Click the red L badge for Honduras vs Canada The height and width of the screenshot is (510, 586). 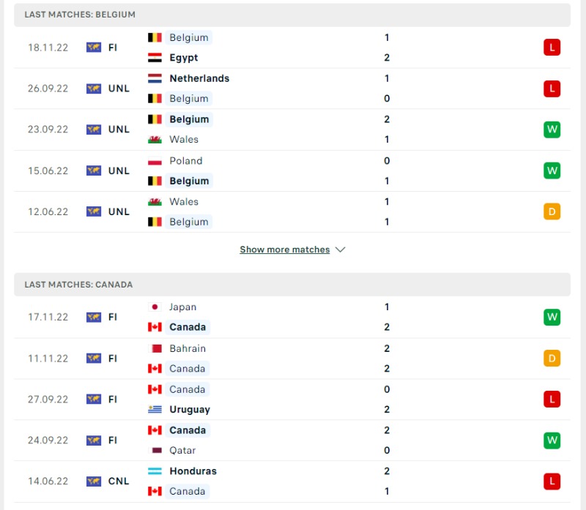click(552, 481)
